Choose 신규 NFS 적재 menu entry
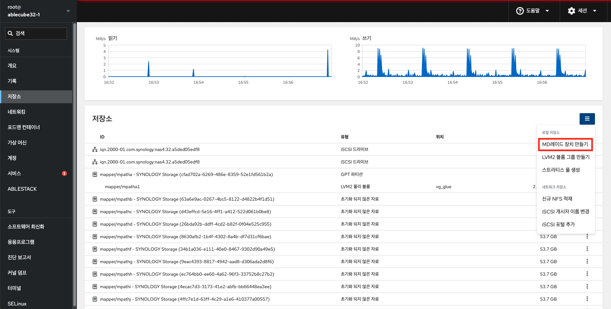The height and width of the screenshot is (309, 611). (x=557, y=199)
